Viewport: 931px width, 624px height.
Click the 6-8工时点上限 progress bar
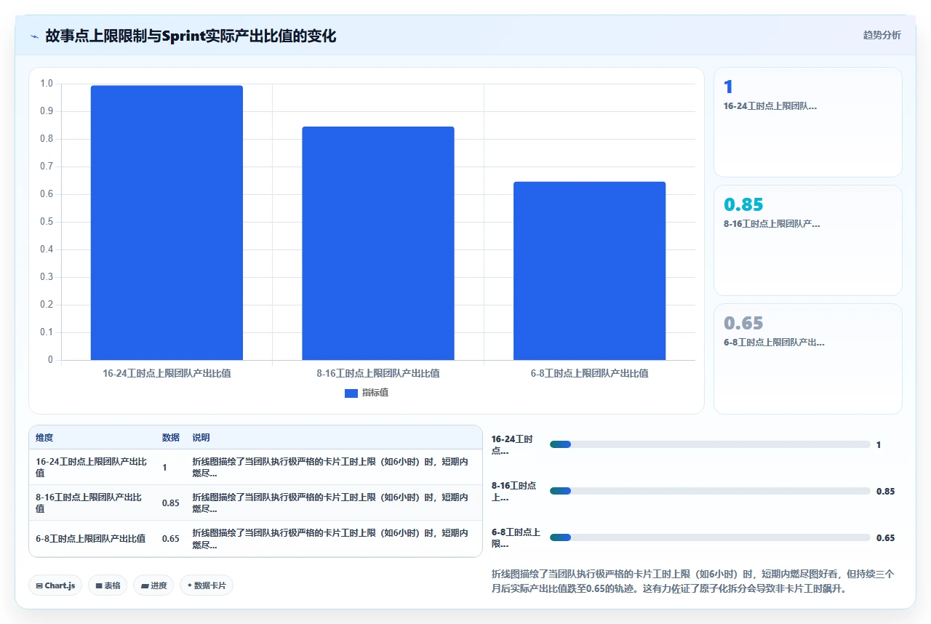click(x=710, y=537)
